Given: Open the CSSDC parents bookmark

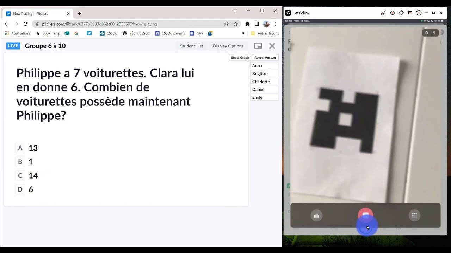Looking at the screenshot, I should (170, 33).
